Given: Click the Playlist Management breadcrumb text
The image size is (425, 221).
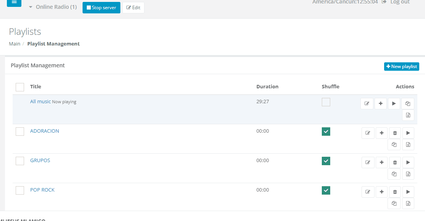Looking at the screenshot, I should point(54,44).
